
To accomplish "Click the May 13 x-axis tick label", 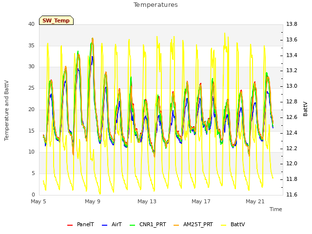I will 147,201.
